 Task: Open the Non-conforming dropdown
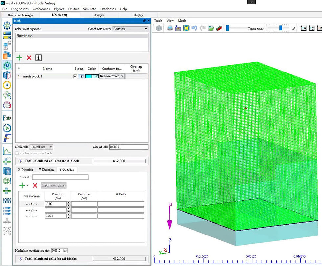(x=112, y=76)
